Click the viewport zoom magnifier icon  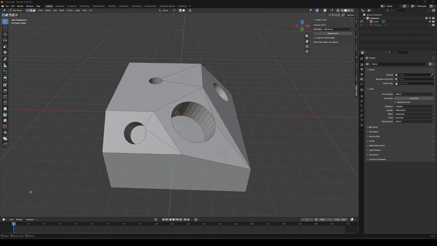307,36
